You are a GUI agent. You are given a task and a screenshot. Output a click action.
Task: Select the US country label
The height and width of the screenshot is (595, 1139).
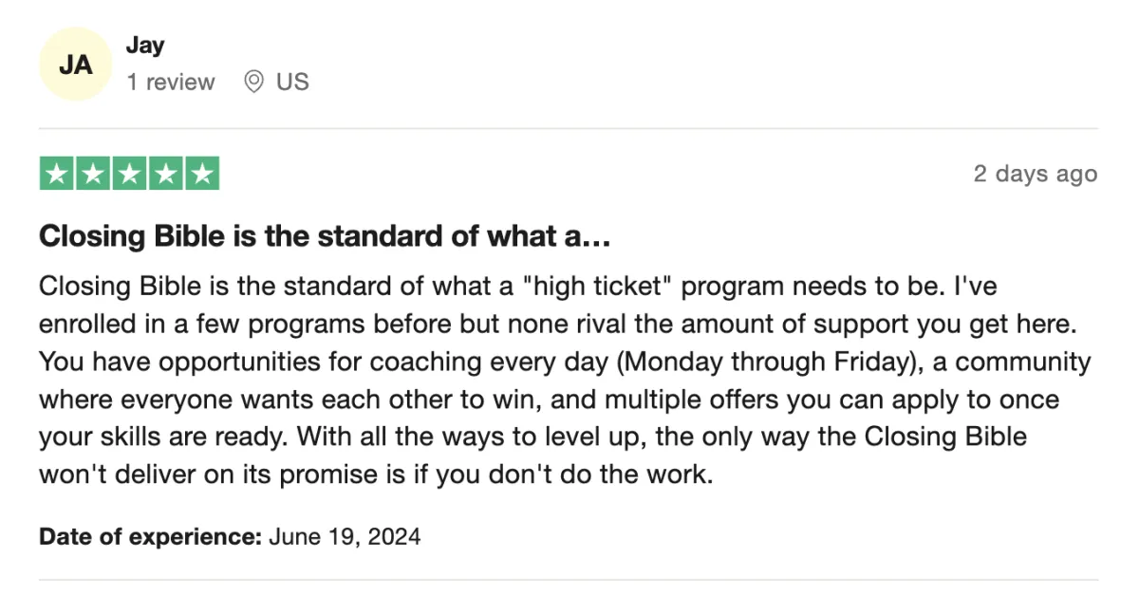point(292,83)
